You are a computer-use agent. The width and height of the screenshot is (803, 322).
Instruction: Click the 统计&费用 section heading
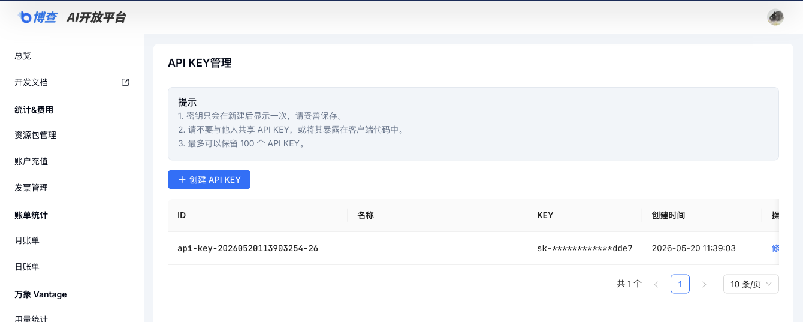click(34, 110)
